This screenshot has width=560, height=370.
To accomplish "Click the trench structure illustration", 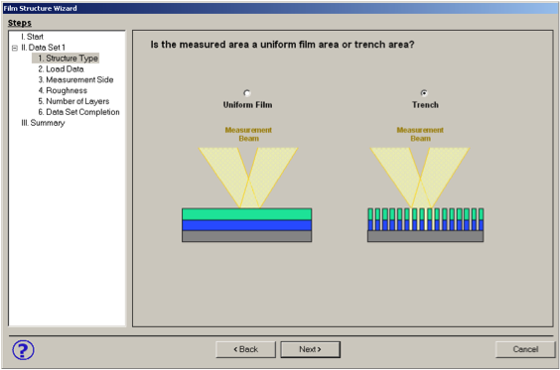I will click(x=425, y=225).
